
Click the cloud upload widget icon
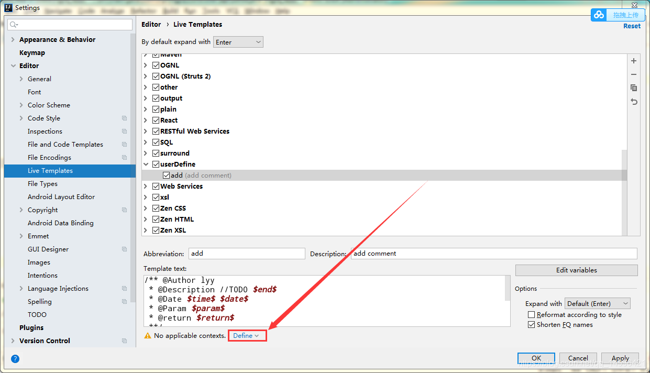click(599, 15)
